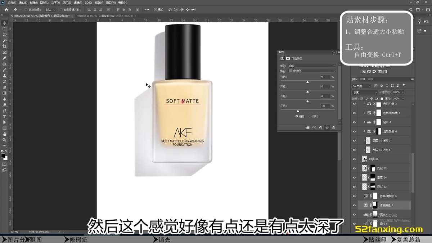The width and height of the screenshot is (432, 243).
Task: Select the Clone Stamp tool
Action: (5, 76)
